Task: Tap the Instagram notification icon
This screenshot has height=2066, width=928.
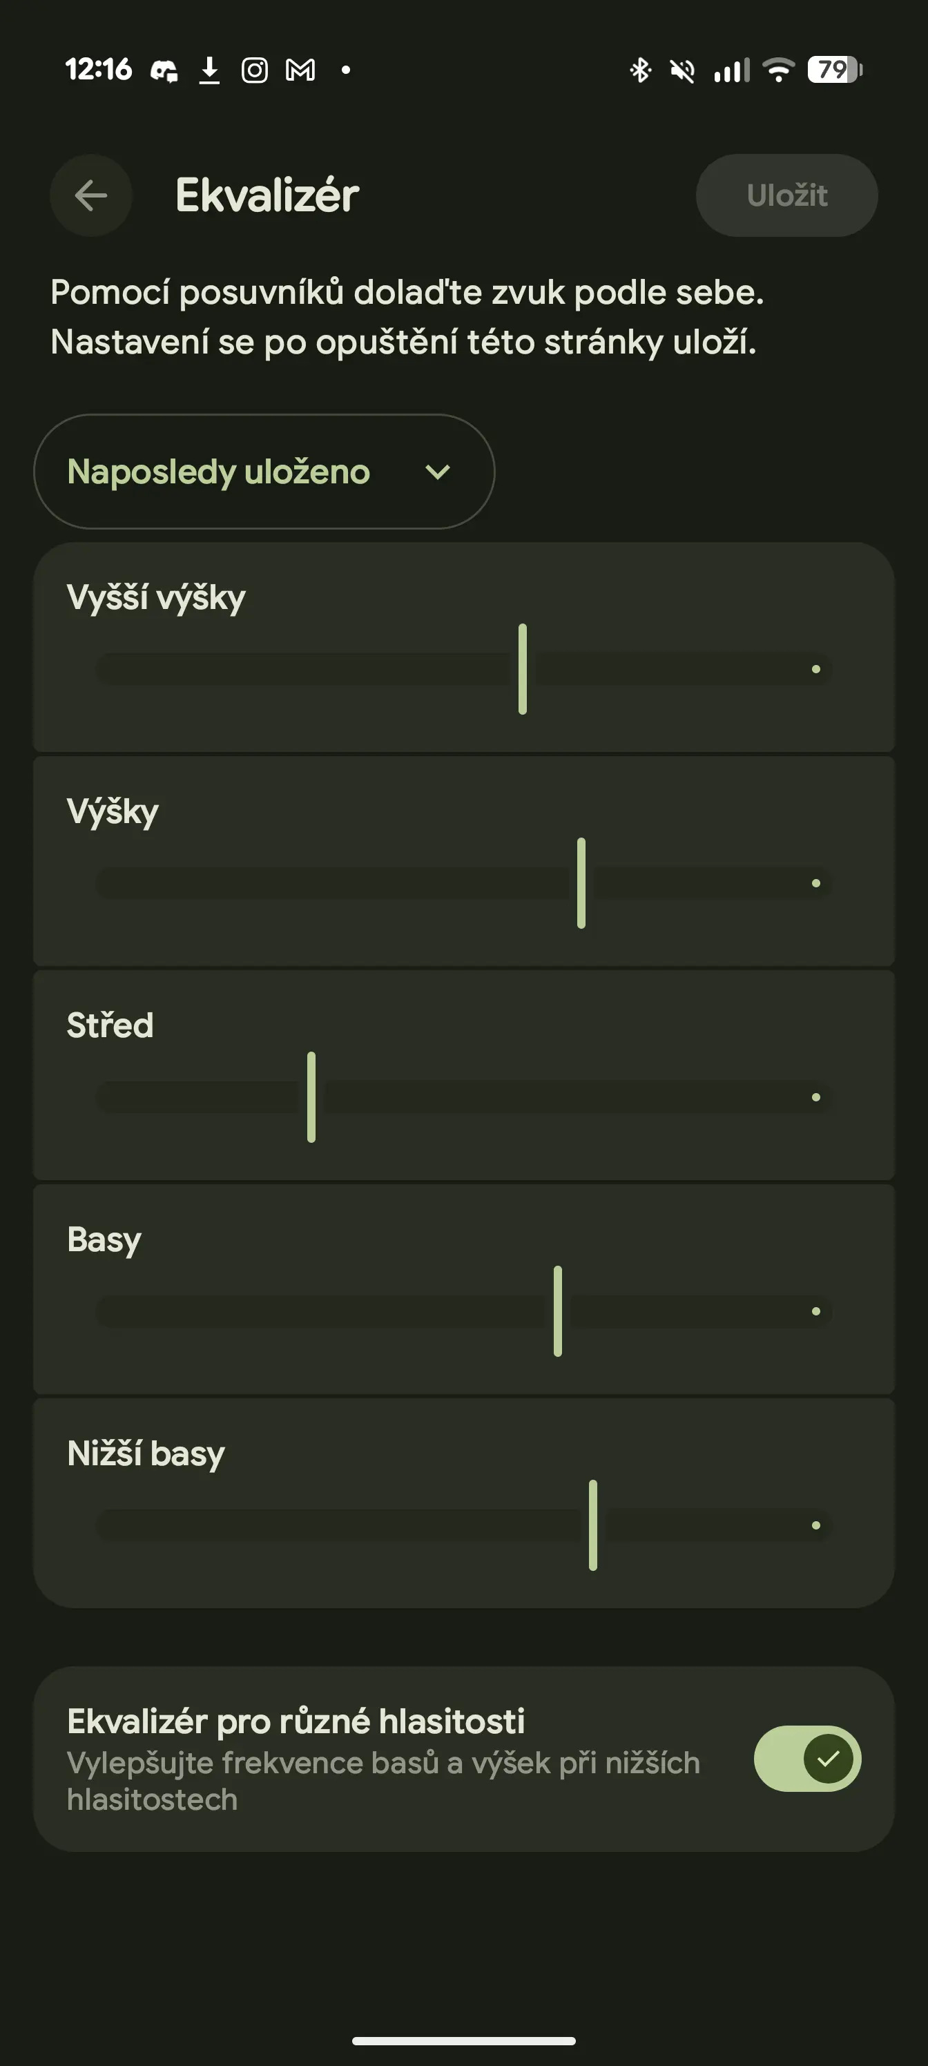Action: (254, 70)
